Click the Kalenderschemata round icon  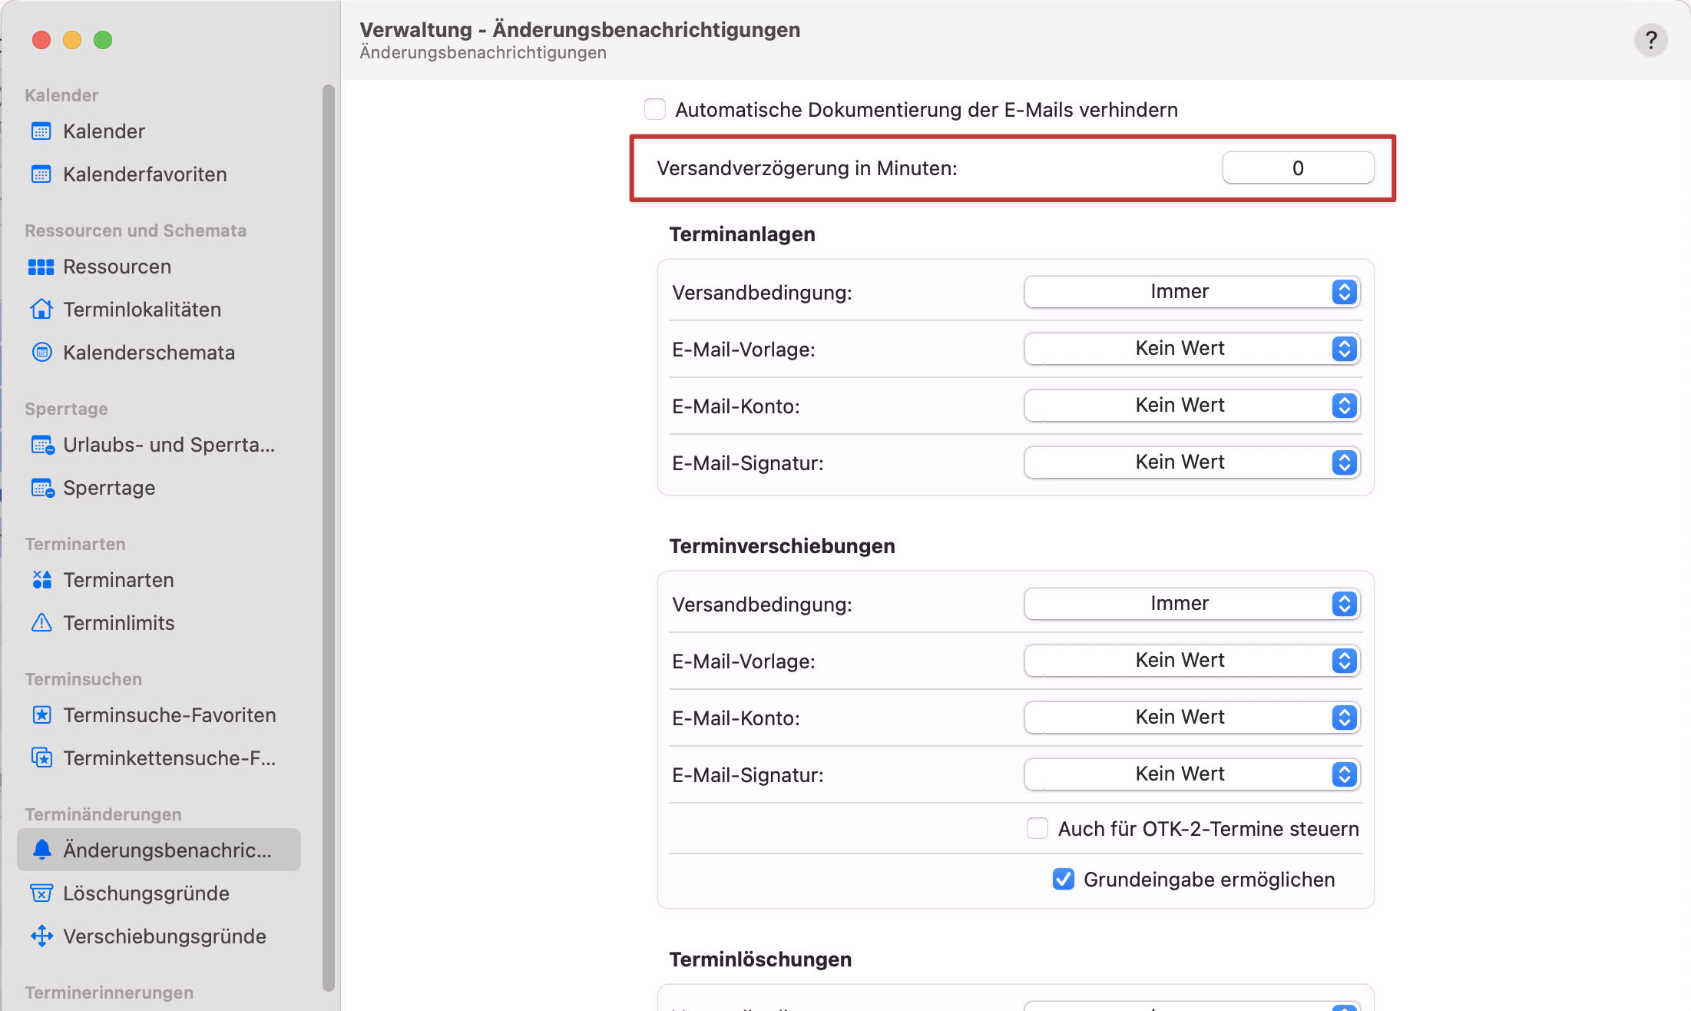(x=41, y=353)
